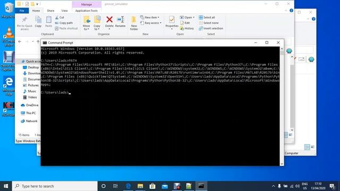Open Edge from the taskbar
Viewport: 340px width, 191px height.
(x=128, y=186)
